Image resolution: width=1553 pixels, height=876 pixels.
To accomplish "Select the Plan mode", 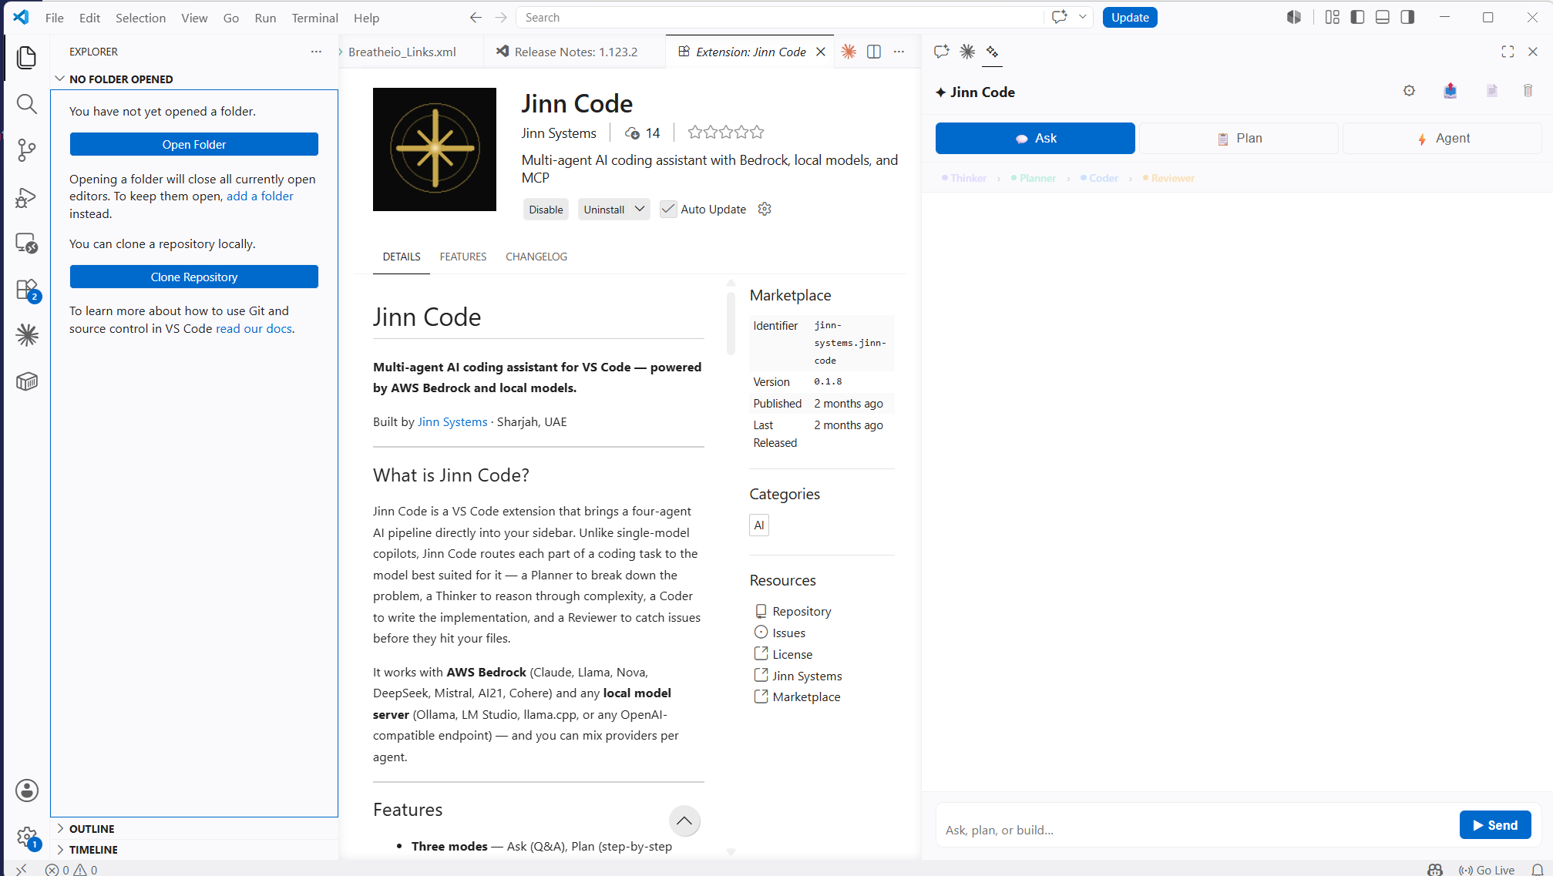I will tap(1239, 139).
